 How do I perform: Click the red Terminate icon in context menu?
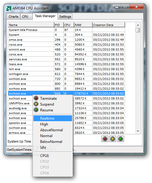pos(36,98)
